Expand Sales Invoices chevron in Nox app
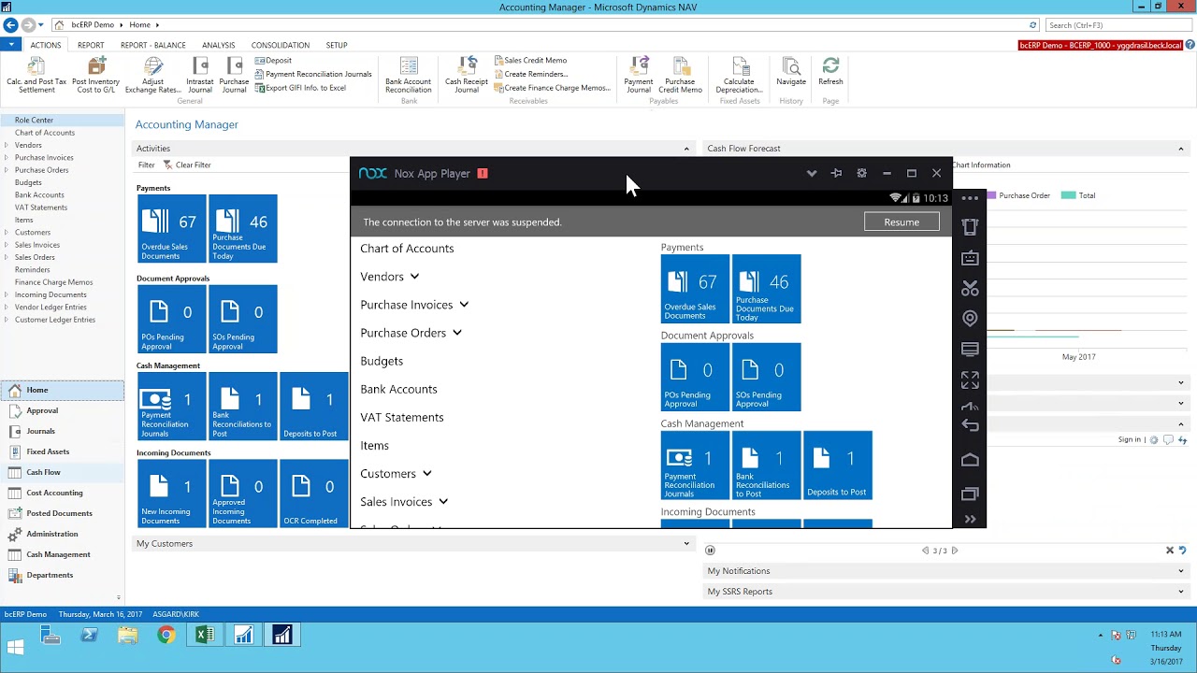1197x673 pixels. [x=443, y=502]
